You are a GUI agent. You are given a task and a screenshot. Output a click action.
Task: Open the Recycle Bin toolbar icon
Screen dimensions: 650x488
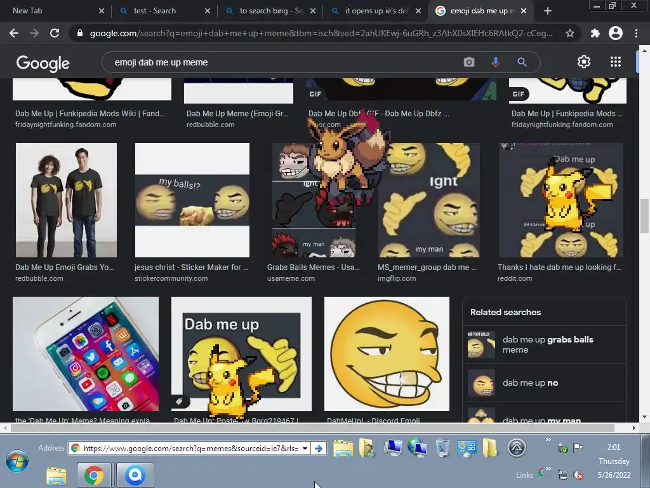pos(442,448)
